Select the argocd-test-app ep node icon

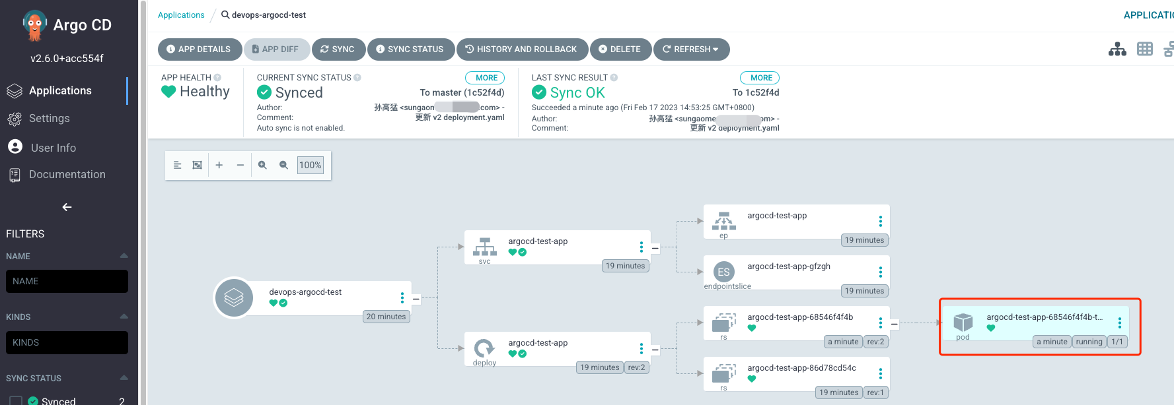724,222
